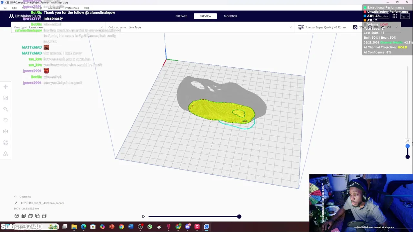The width and height of the screenshot is (413, 232).
Task: Expand the View type Layer view dropdown
Action: [58, 27]
